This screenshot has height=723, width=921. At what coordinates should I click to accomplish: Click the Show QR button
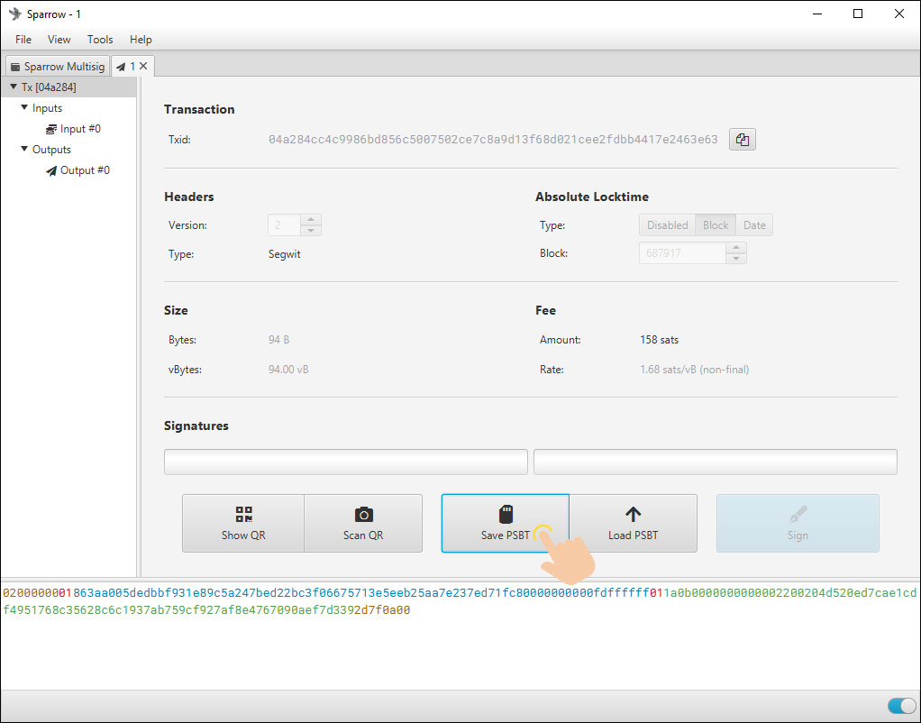243,523
